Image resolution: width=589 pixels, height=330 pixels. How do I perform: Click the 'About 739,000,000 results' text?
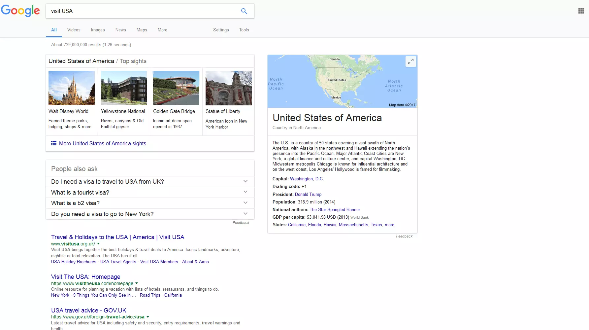[x=91, y=45]
